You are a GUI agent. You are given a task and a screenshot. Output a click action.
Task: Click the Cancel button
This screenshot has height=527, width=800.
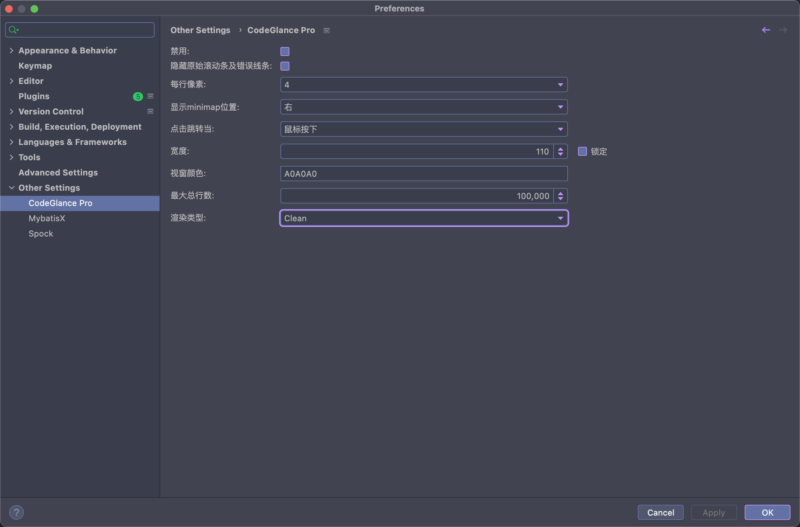[660, 512]
